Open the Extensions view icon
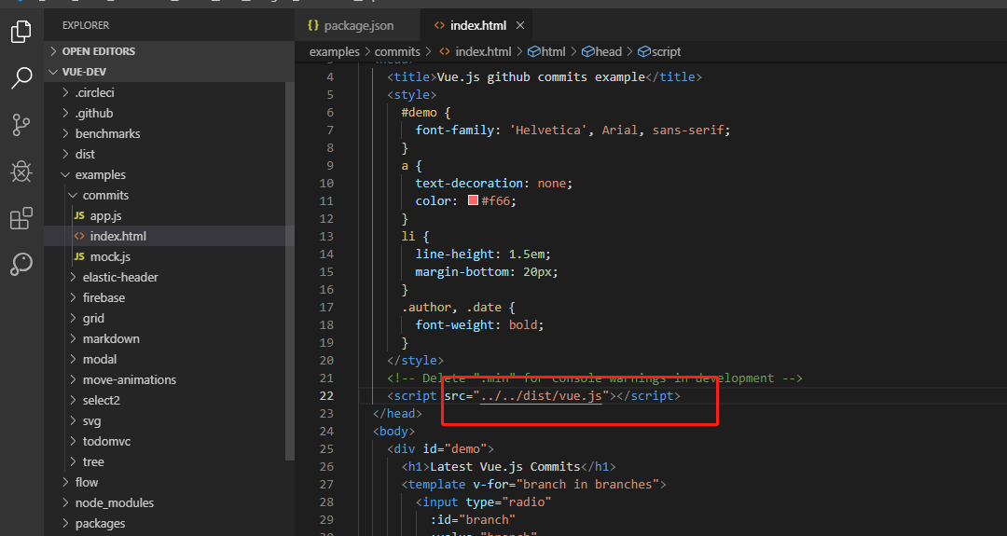Viewport: 1007px width, 536px height. 21,218
